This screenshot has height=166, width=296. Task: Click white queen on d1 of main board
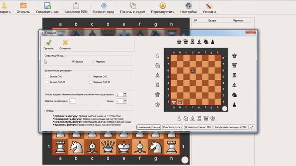pyautogui.click(x=108, y=147)
